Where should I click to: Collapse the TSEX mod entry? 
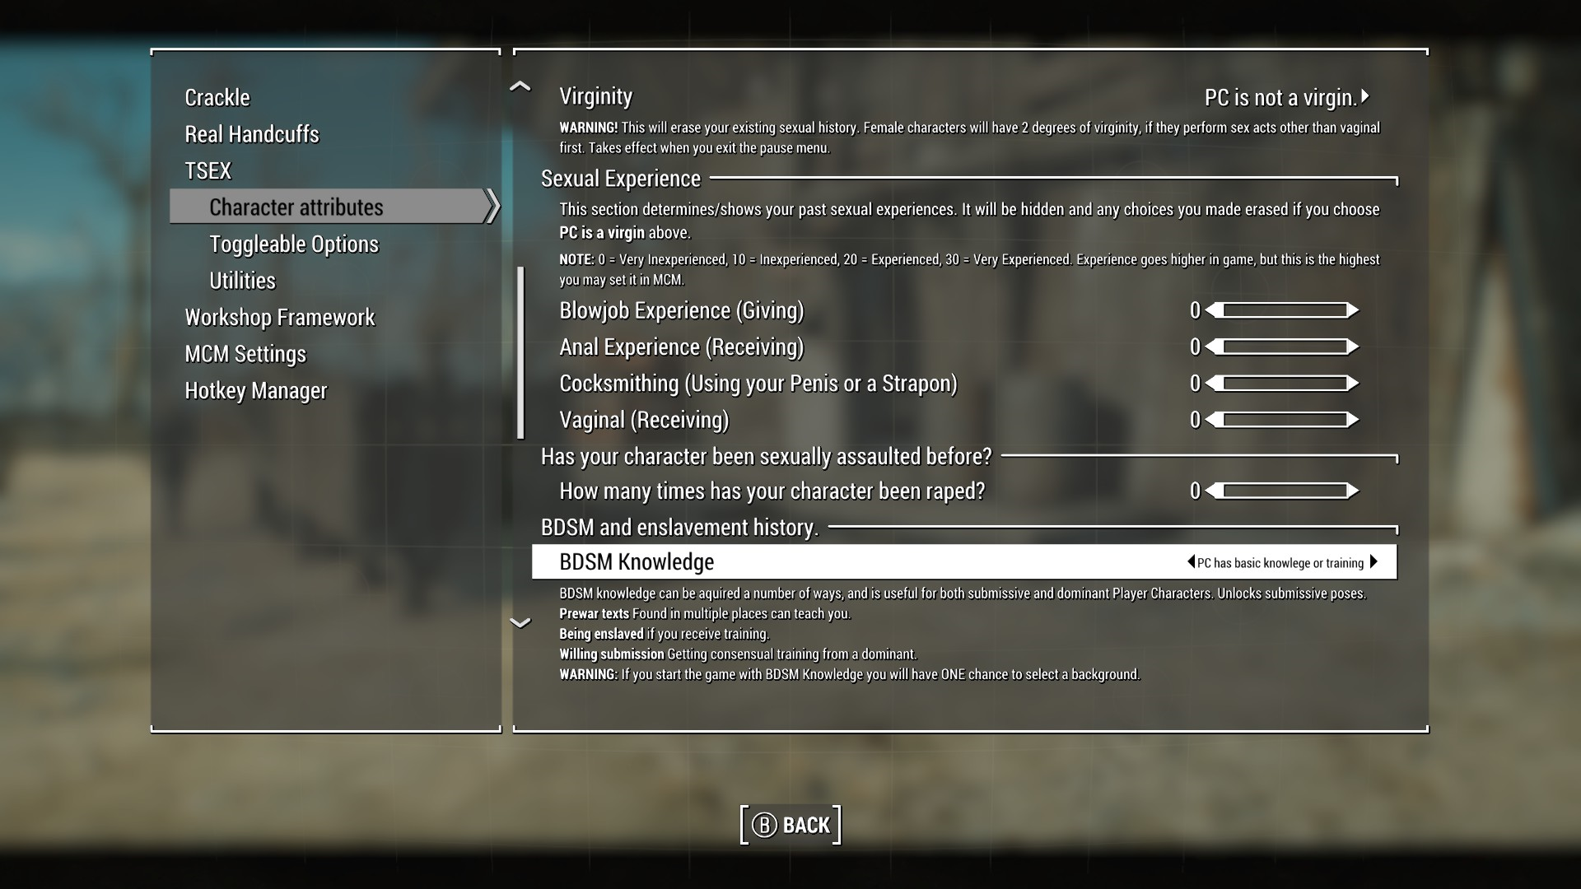click(x=208, y=170)
